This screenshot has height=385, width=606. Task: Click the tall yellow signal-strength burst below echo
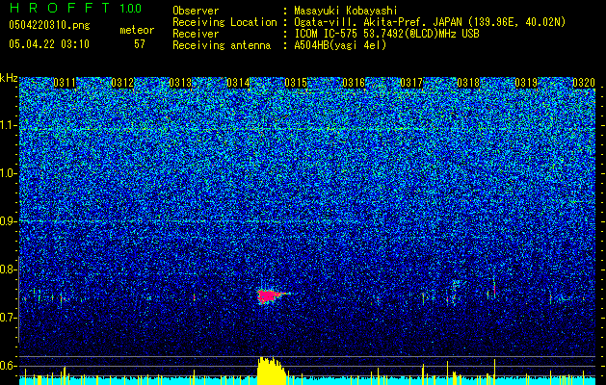tap(272, 372)
